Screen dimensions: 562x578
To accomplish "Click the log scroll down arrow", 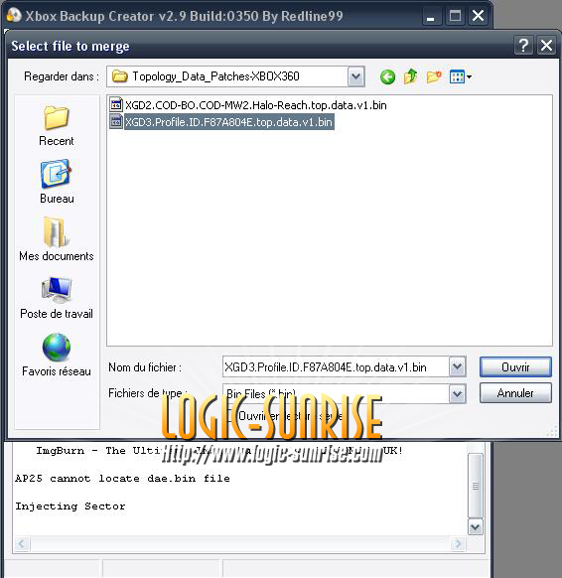I will 475,527.
